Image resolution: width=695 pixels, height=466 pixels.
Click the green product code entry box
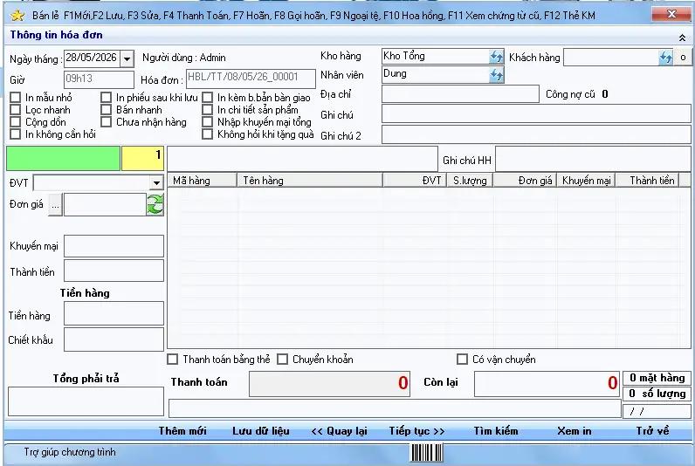63,159
